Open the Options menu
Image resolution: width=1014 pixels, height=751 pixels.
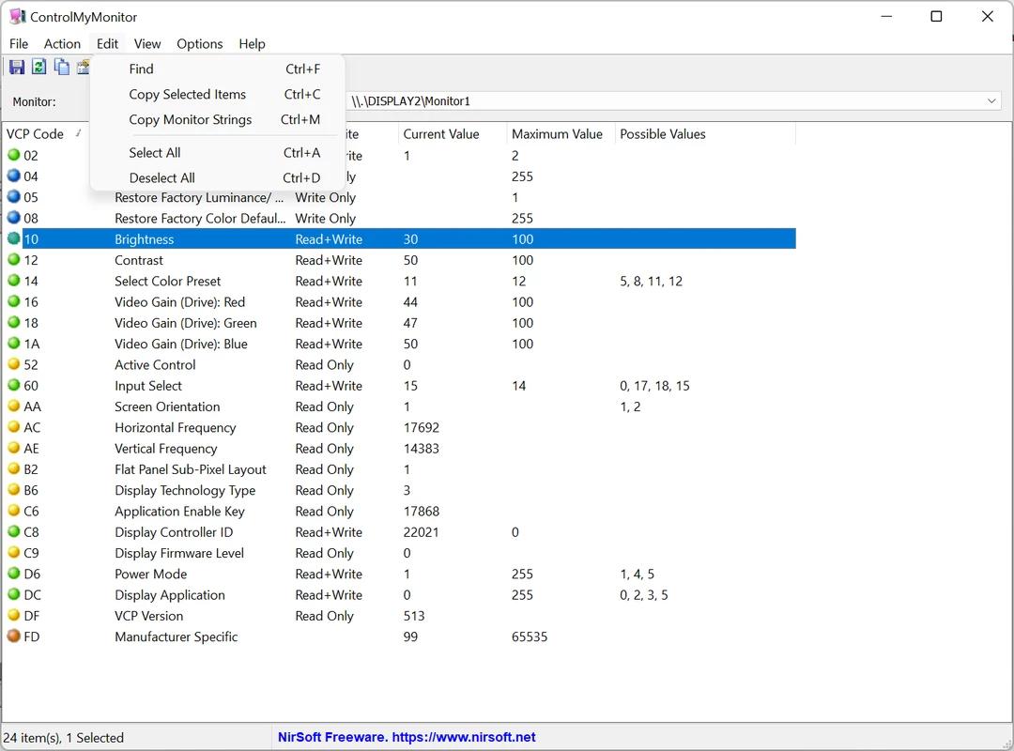pyautogui.click(x=200, y=44)
